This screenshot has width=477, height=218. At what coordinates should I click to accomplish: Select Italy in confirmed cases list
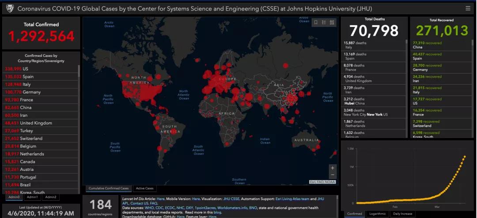(x=40, y=84)
